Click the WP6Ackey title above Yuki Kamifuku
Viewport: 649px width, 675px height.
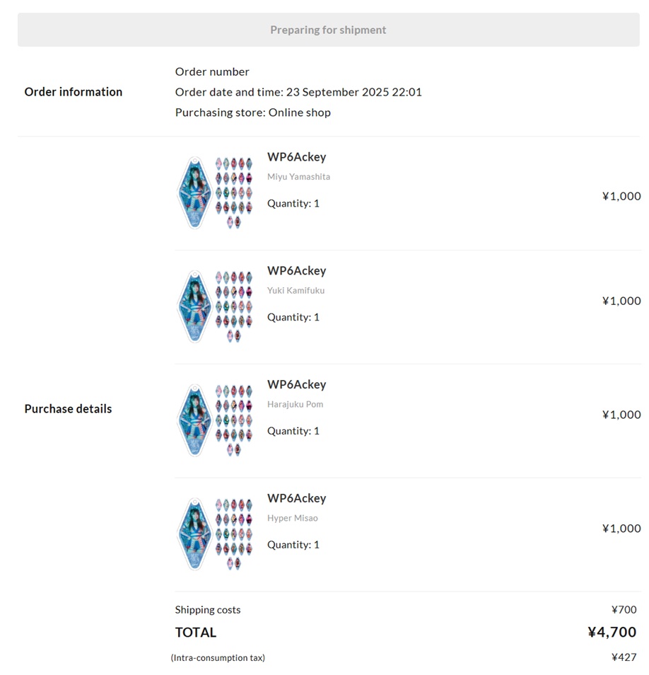296,271
